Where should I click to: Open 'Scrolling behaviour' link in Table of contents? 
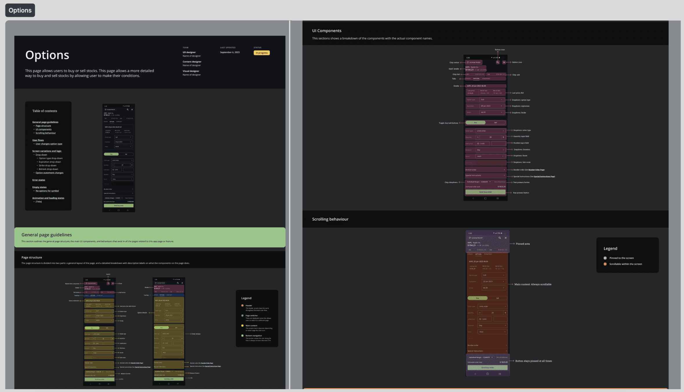point(46,133)
